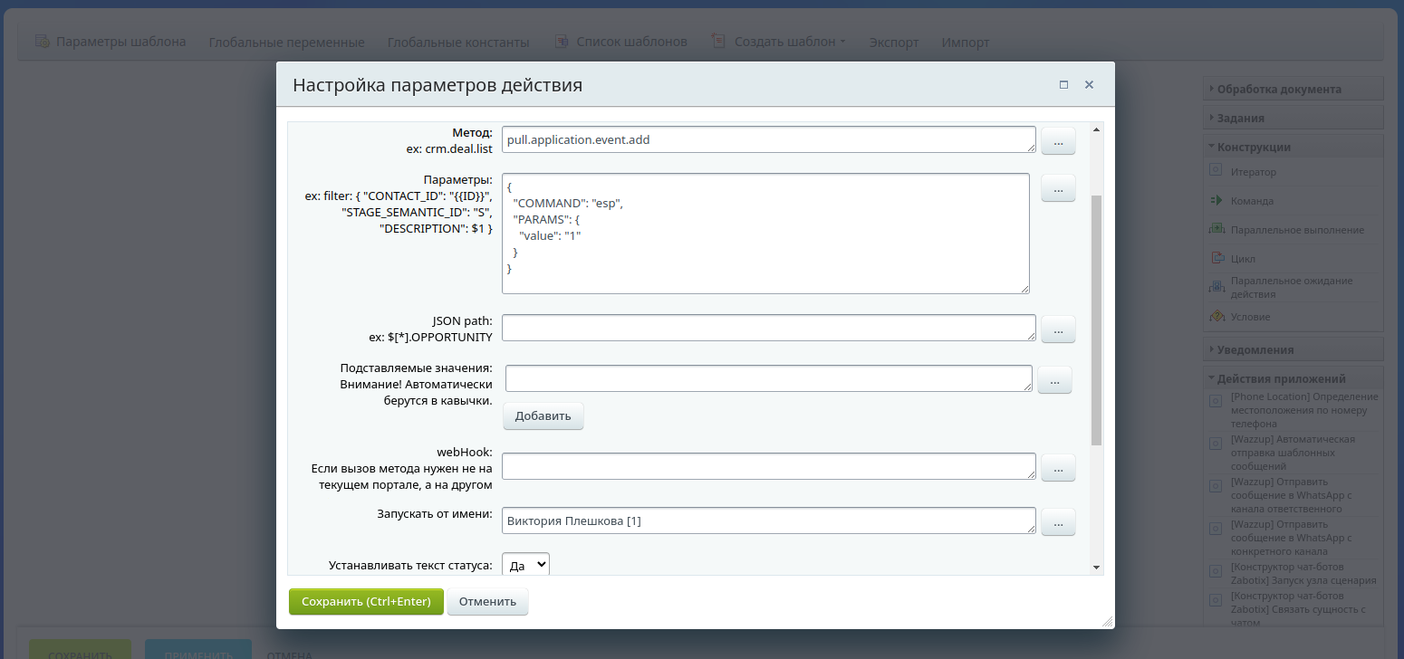
Task: Click the Параллельное выполнение text label
Action: [x=1297, y=230]
